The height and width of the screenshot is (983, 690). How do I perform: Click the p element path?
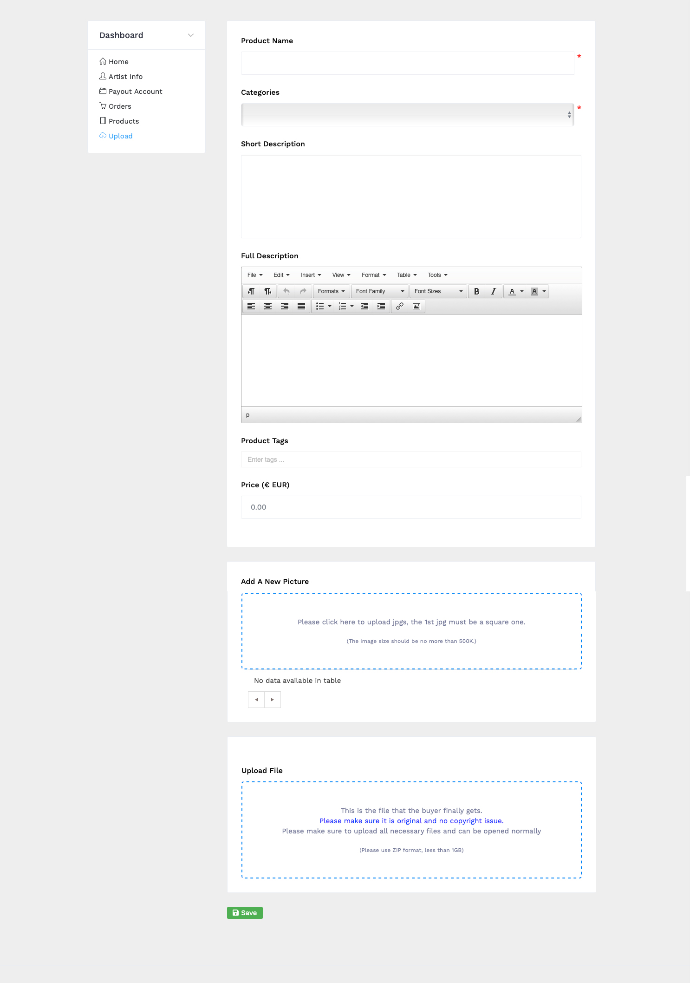tap(247, 415)
